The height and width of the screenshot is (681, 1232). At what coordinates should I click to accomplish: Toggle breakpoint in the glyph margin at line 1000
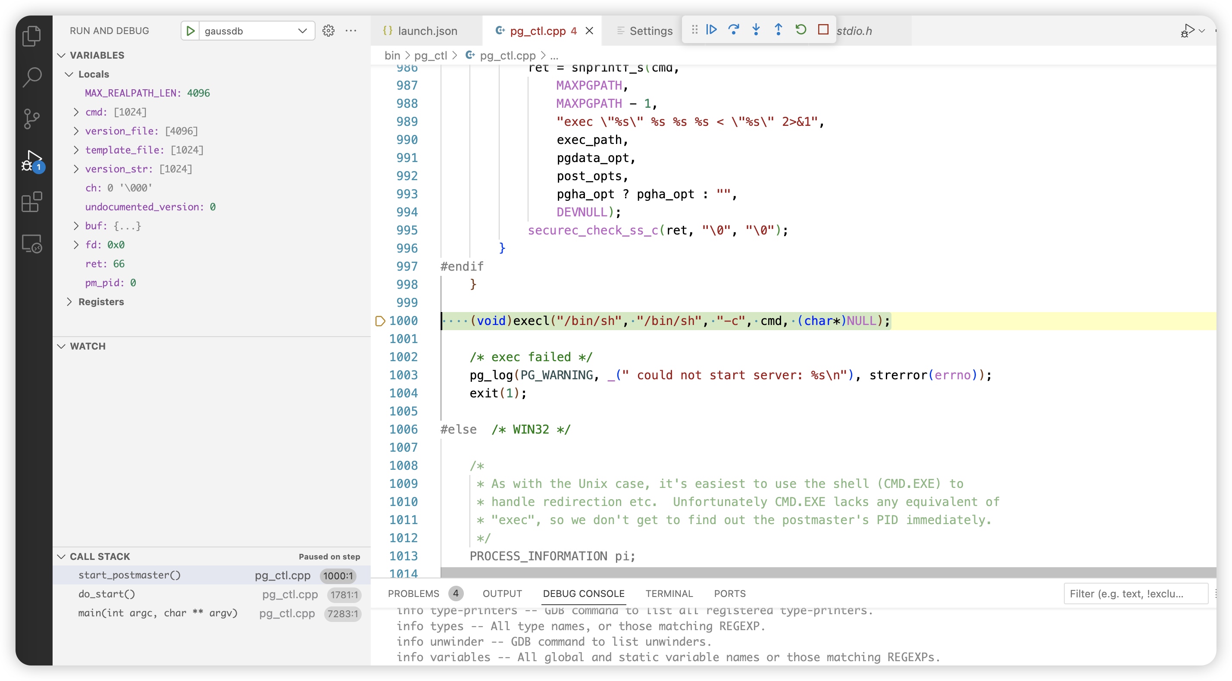pyautogui.click(x=380, y=321)
